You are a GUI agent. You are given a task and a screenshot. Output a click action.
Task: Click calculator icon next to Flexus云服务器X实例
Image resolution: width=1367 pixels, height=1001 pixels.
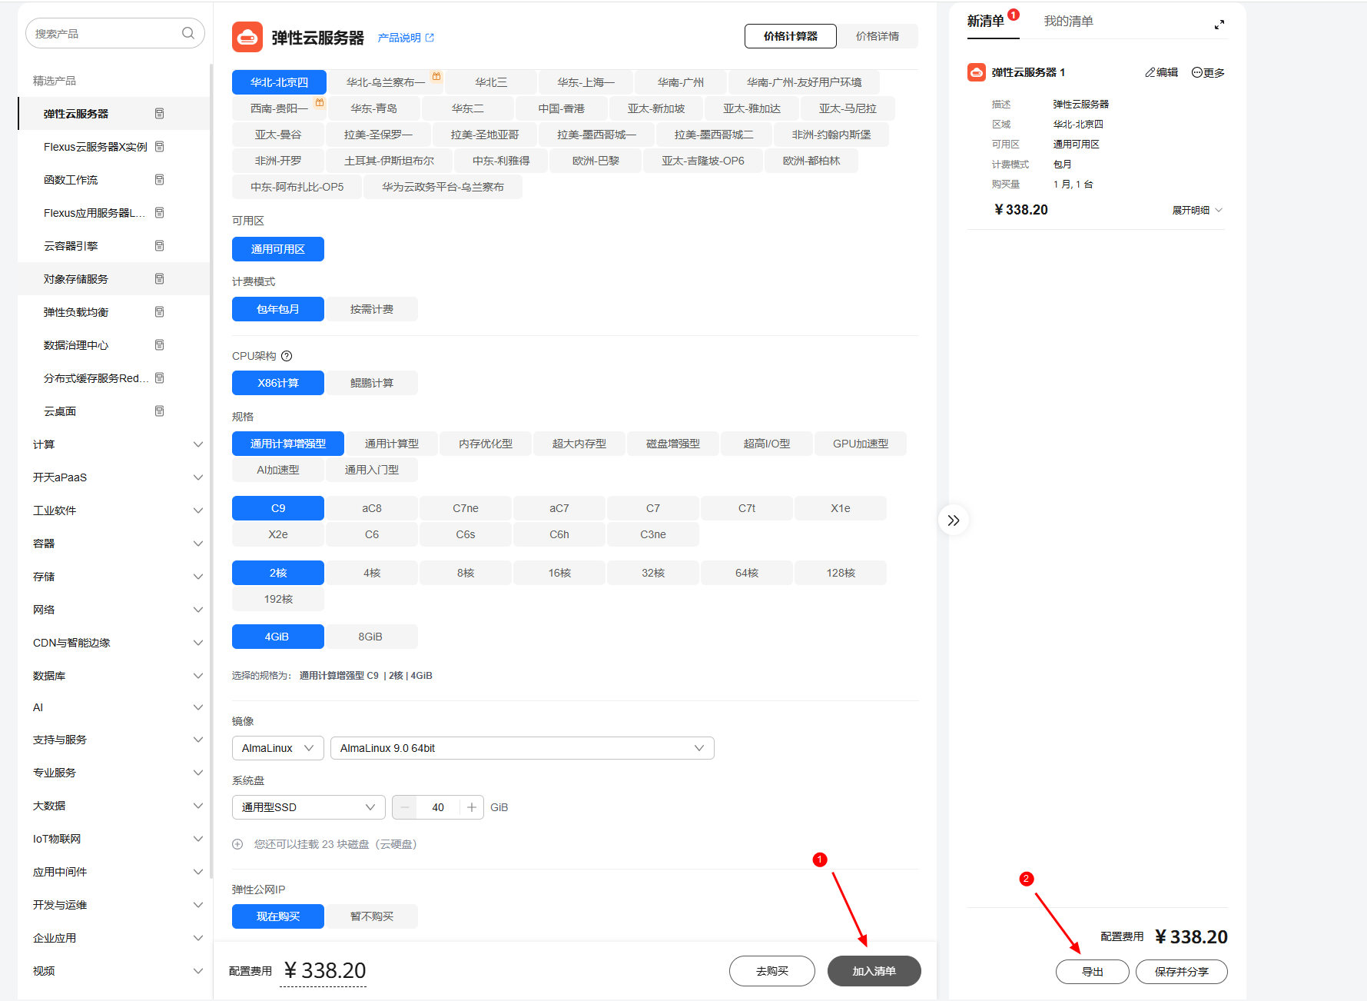[160, 147]
